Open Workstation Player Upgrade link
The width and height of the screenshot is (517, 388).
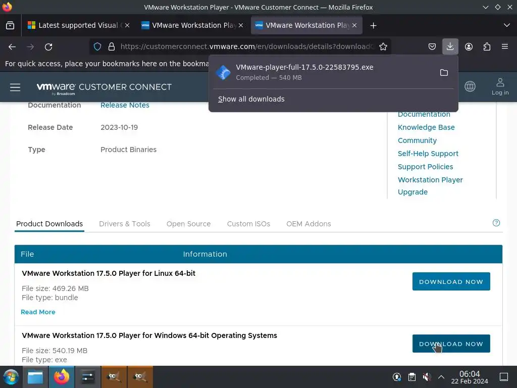(x=430, y=186)
